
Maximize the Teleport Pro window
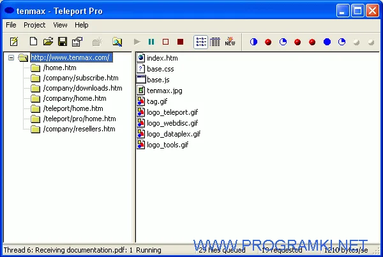[357, 11]
